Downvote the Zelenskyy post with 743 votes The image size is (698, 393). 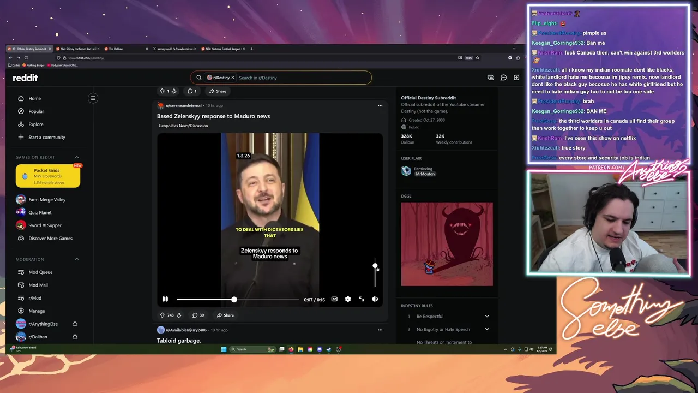pyautogui.click(x=179, y=315)
